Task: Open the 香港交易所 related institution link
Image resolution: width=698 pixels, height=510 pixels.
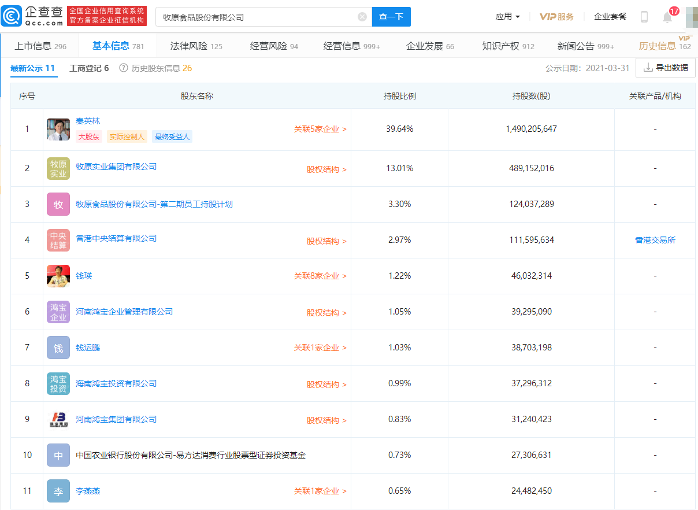Action: [655, 240]
